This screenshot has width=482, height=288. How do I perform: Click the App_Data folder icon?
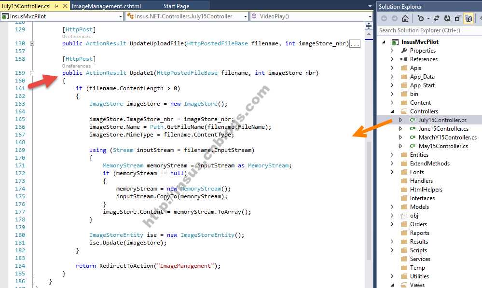[x=404, y=77]
